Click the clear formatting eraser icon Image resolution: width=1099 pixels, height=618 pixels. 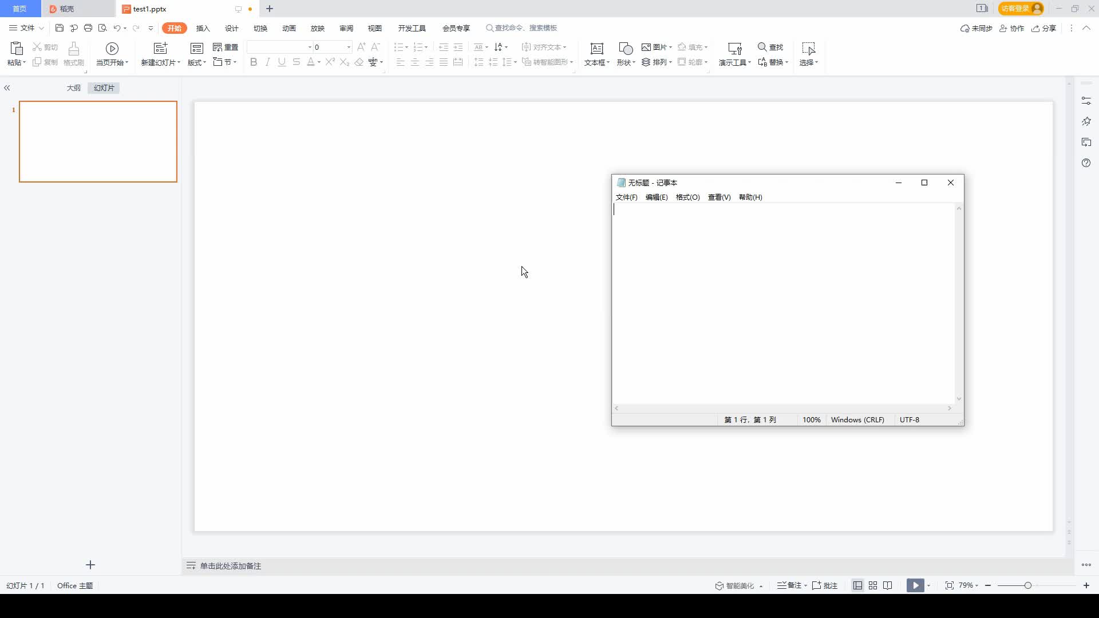click(359, 62)
